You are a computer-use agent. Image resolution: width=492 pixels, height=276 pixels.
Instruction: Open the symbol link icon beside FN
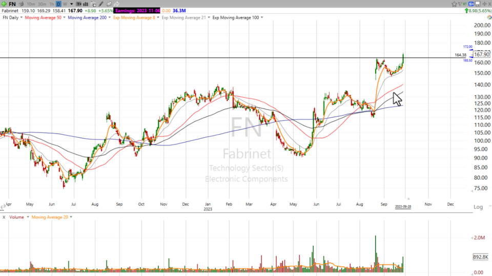(21, 4)
